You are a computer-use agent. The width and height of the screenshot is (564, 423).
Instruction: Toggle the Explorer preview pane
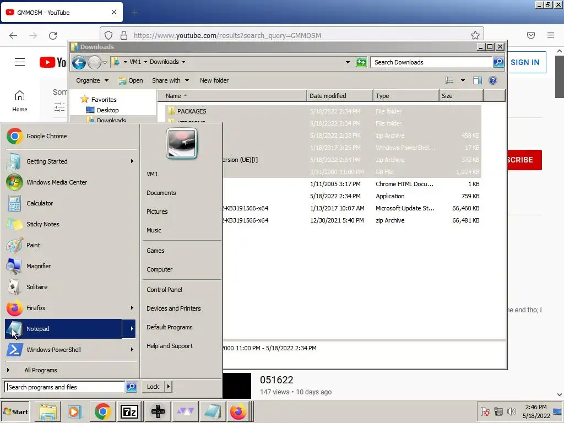(478, 80)
